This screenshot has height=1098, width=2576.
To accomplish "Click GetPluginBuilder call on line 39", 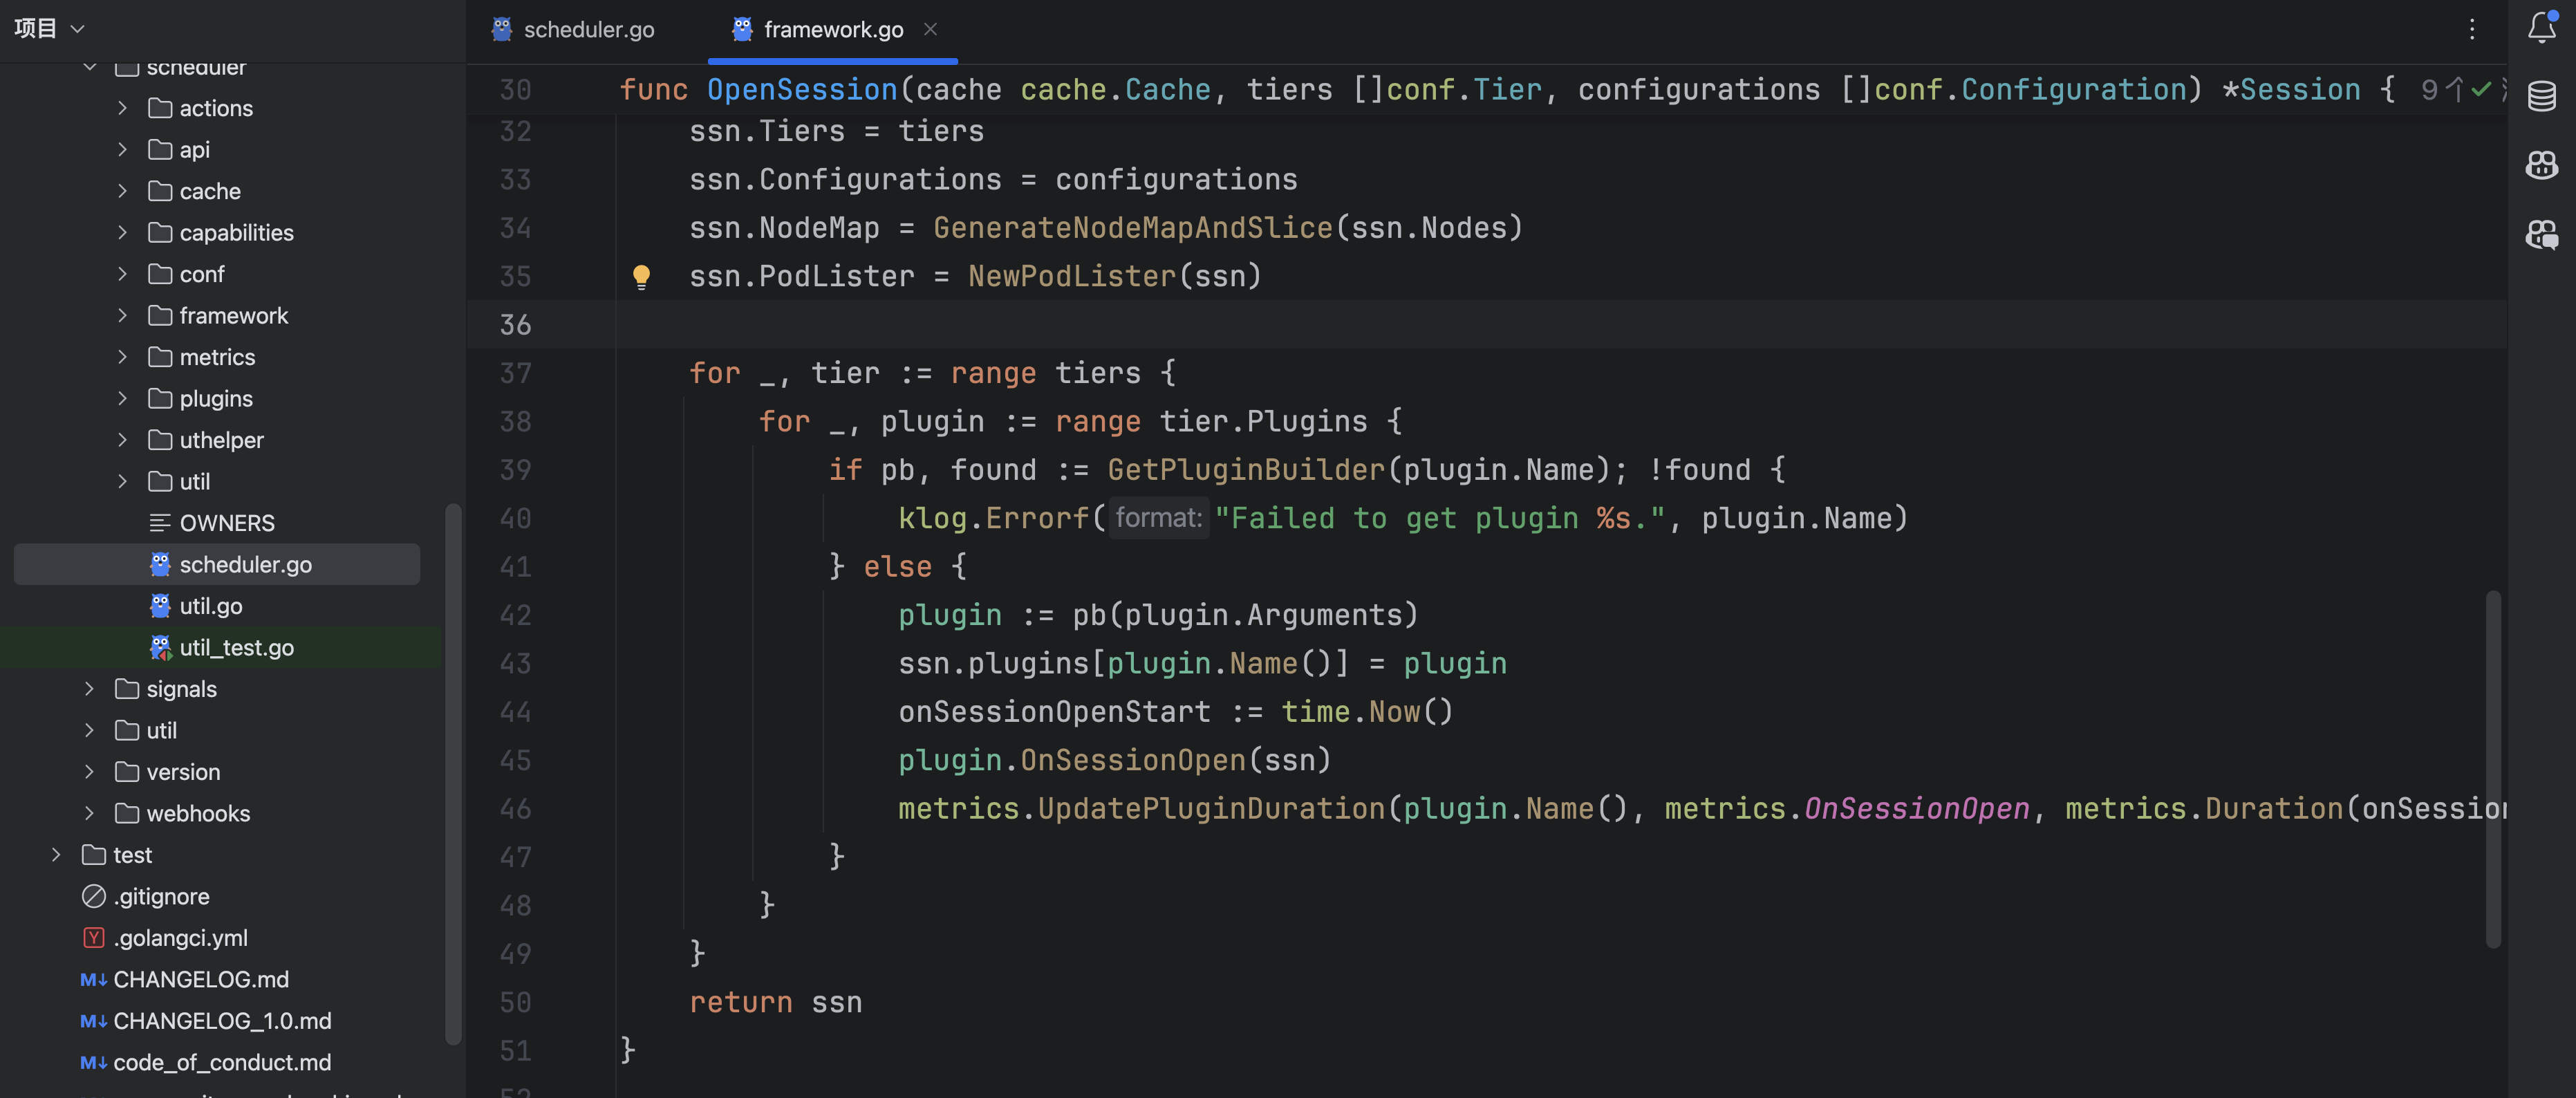I will coord(1246,470).
